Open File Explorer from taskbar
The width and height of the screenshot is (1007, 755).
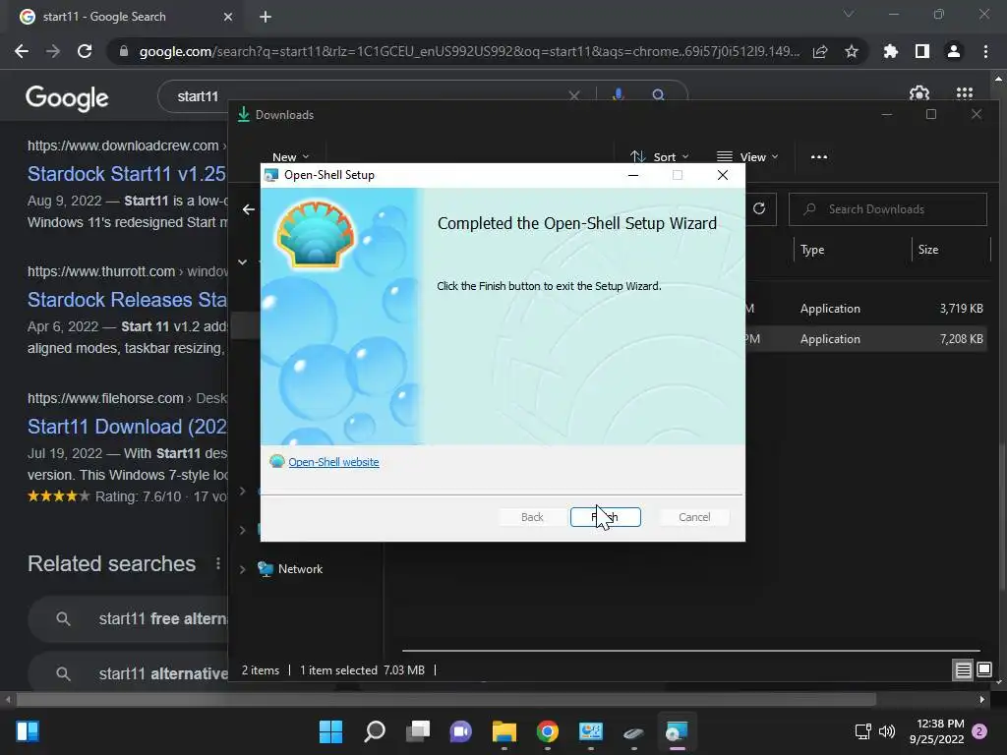point(504,731)
